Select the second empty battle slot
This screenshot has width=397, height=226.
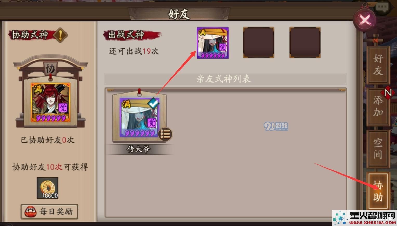(259, 43)
